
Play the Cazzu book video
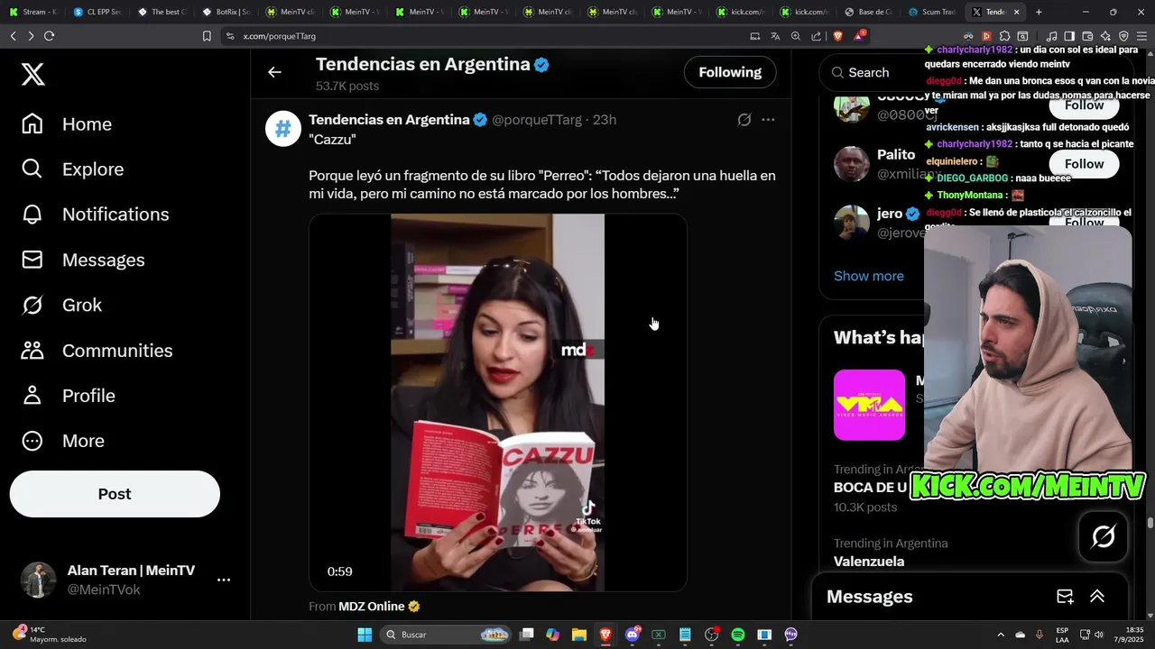(498, 402)
